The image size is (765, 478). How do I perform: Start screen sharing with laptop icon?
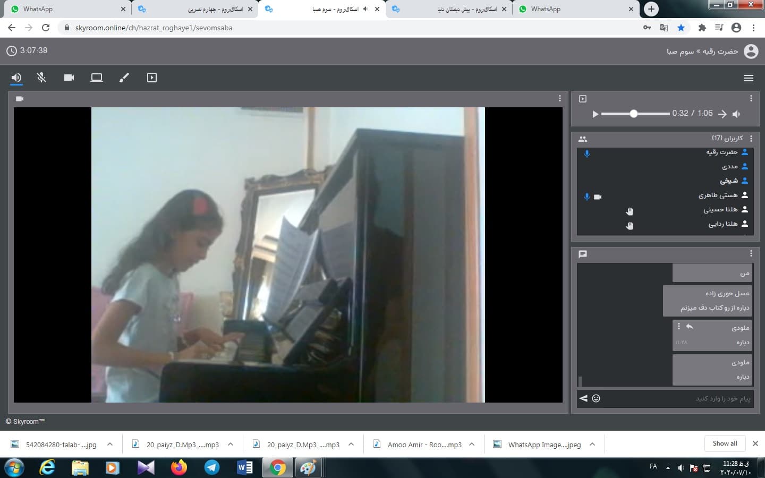(97, 78)
